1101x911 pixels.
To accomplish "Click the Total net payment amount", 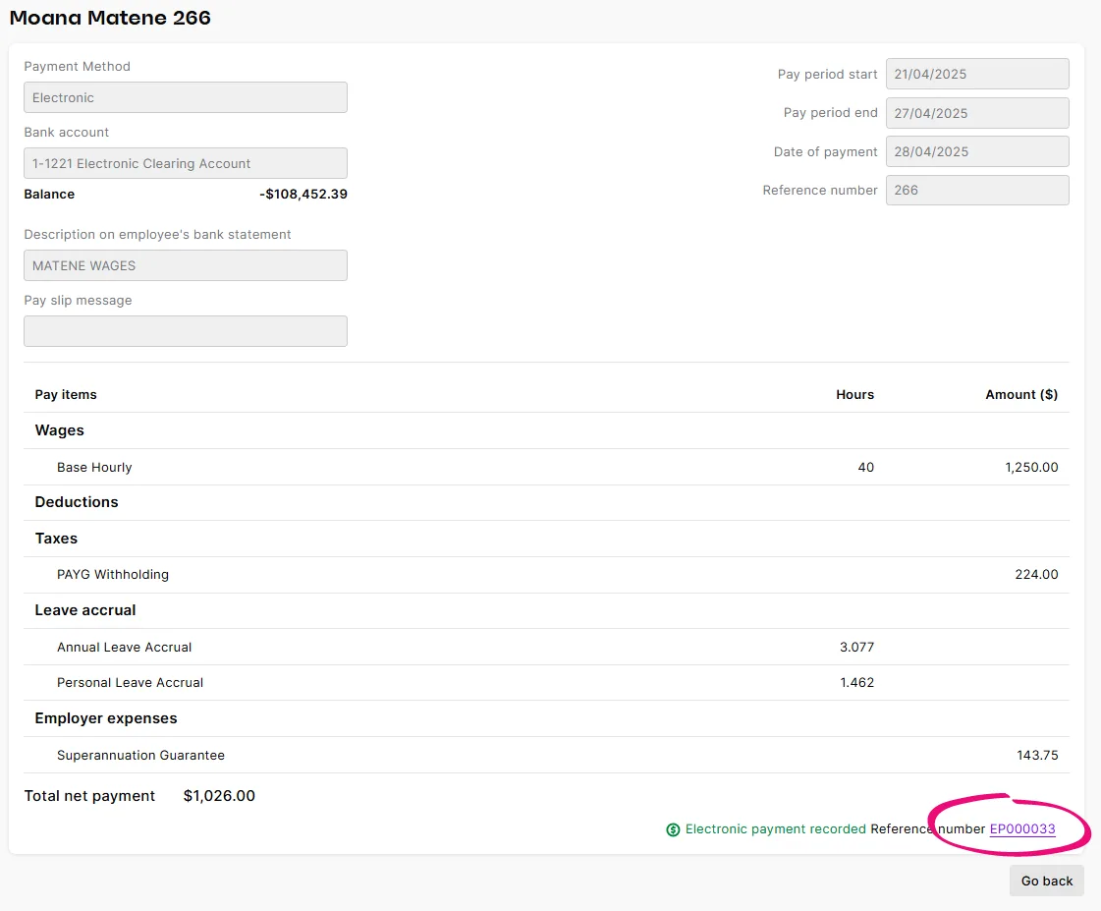I will pyautogui.click(x=218, y=796).
